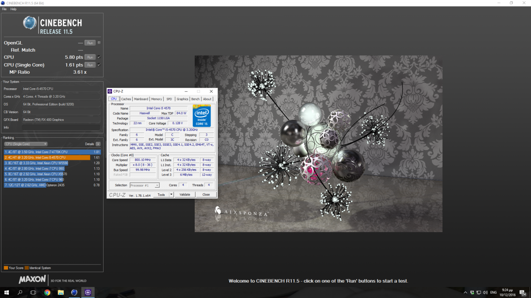Select ranking row Intel Core i7 CPU 960
This screenshot has width=531, height=298.
(52, 179)
